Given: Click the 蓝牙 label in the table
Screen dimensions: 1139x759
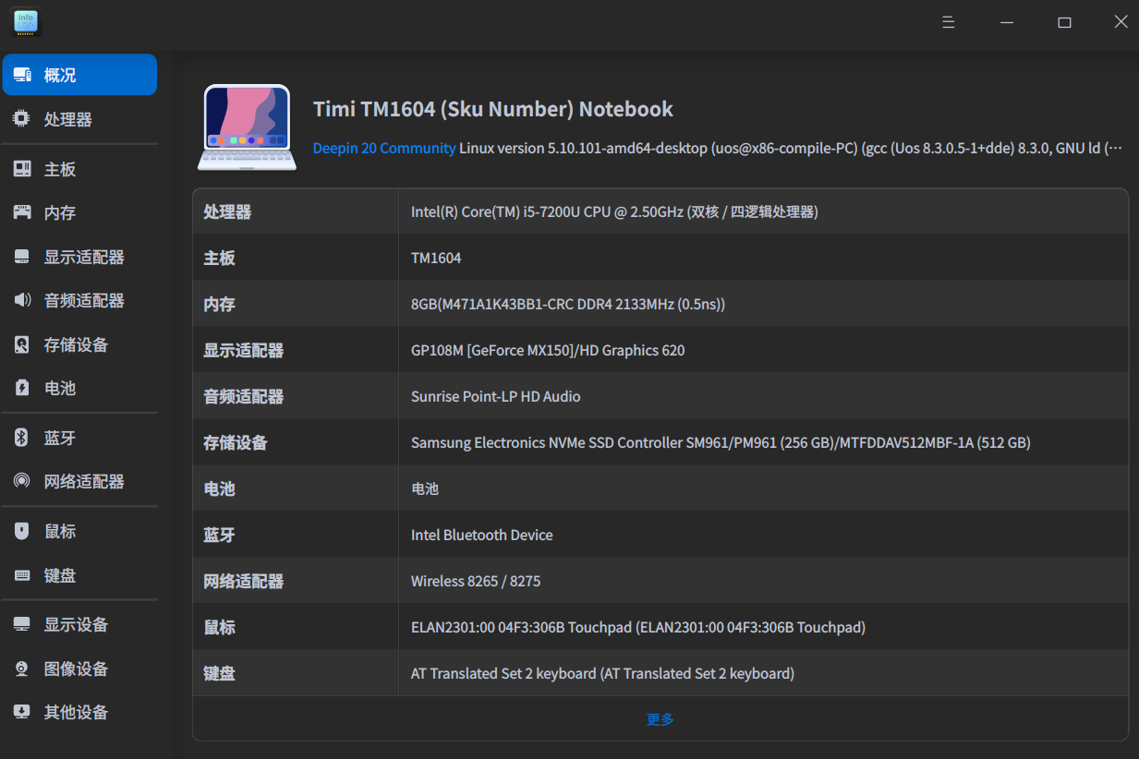Looking at the screenshot, I should point(219,535).
